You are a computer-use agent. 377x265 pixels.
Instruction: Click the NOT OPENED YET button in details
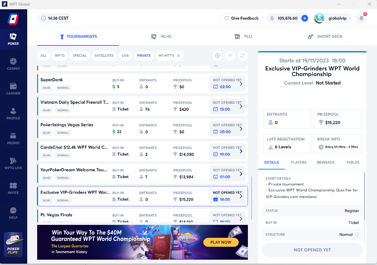[x=312, y=250]
